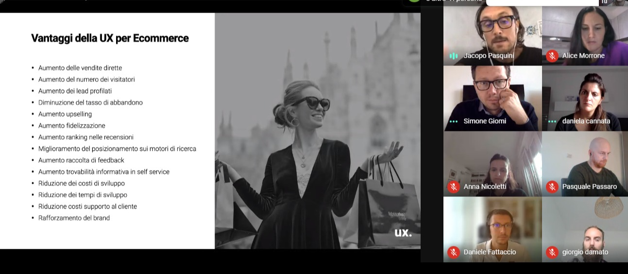Click bullet "Aumento dei lead profilati"
Screen dimensions: 628x274
[x=75, y=91]
